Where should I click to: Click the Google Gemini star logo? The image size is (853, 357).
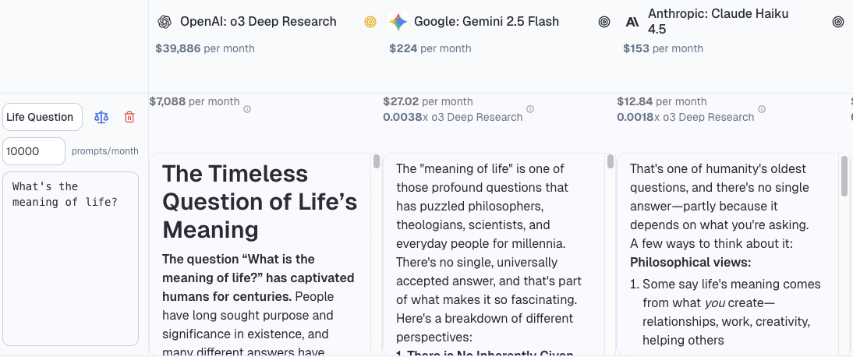click(x=398, y=22)
